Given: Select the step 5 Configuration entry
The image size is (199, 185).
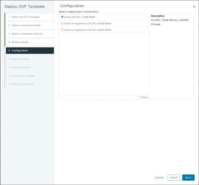Looking at the screenshot, I should coord(30,50).
